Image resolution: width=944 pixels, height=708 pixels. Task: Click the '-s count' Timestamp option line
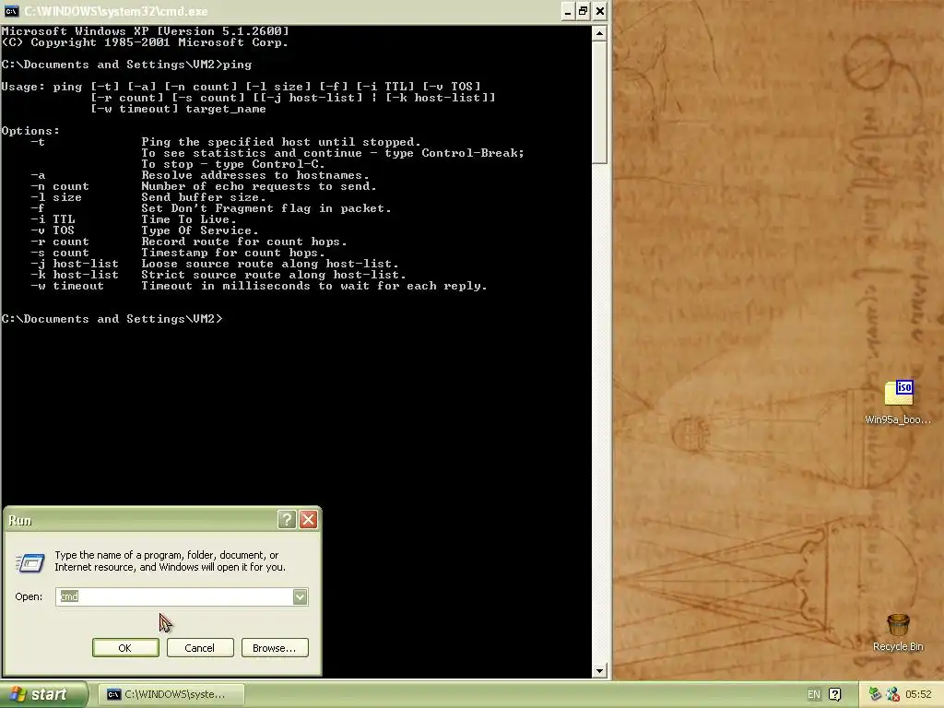tap(178, 253)
